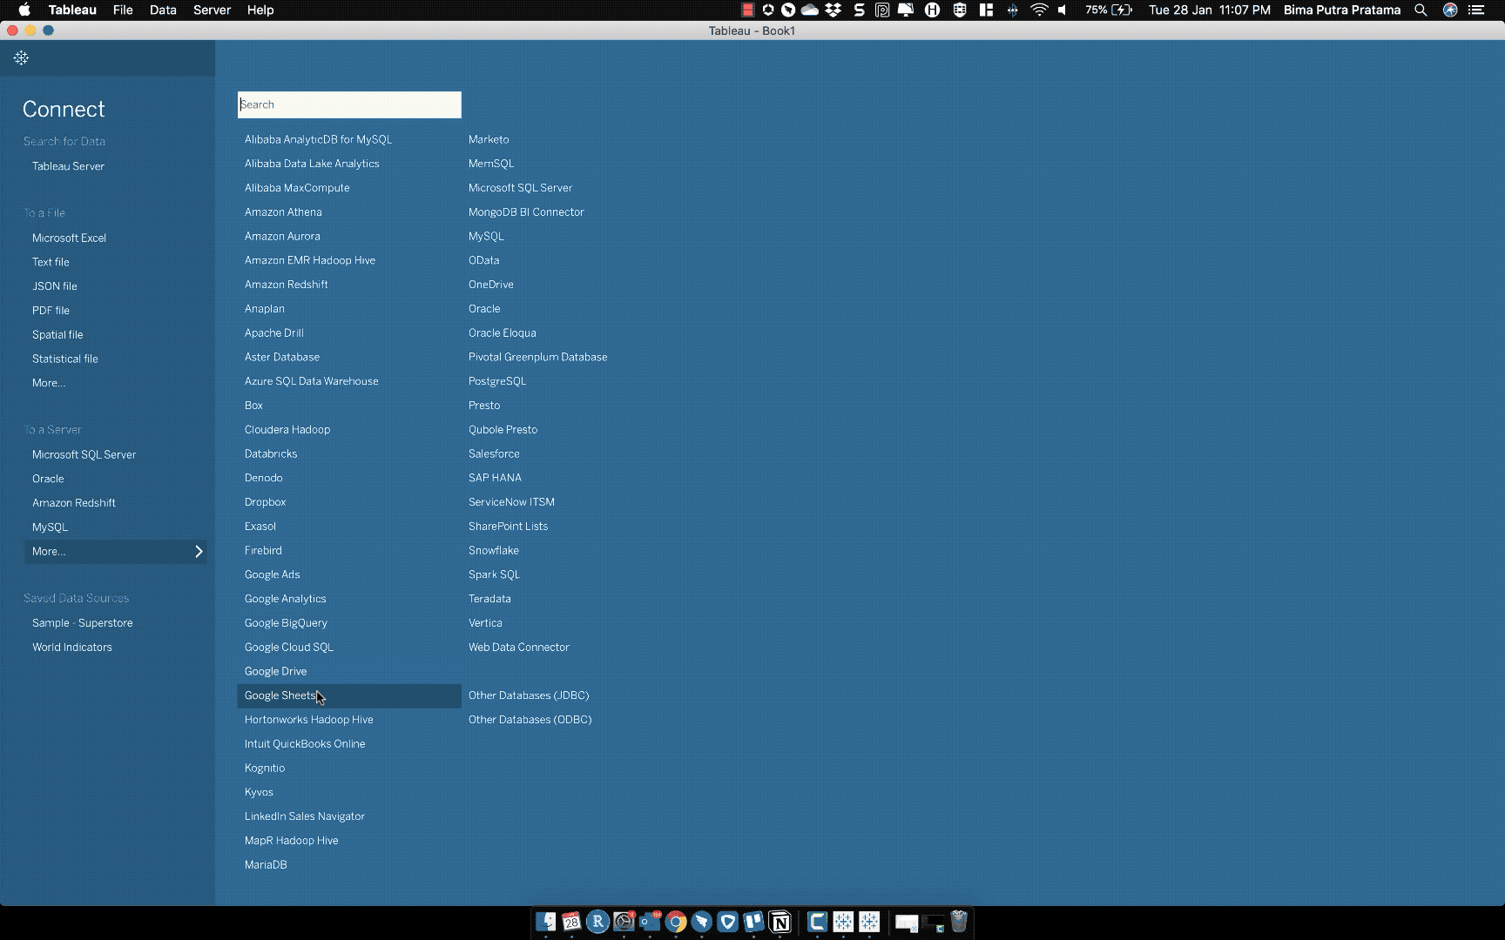Select Teradata connector

489,599
